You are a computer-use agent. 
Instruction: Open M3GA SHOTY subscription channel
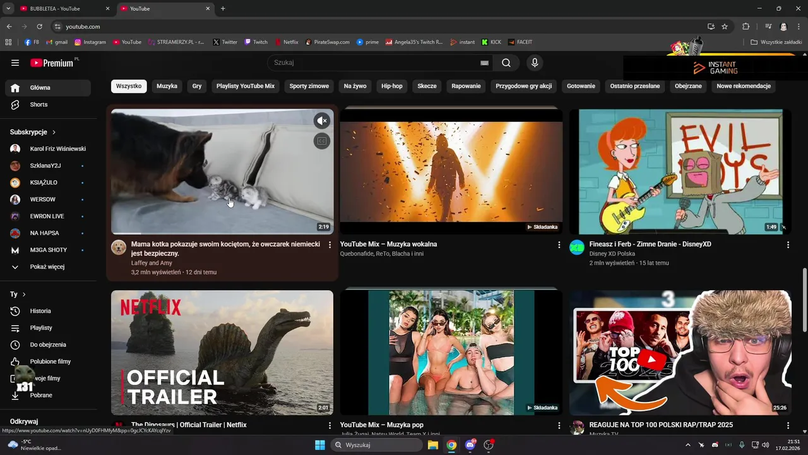click(48, 250)
